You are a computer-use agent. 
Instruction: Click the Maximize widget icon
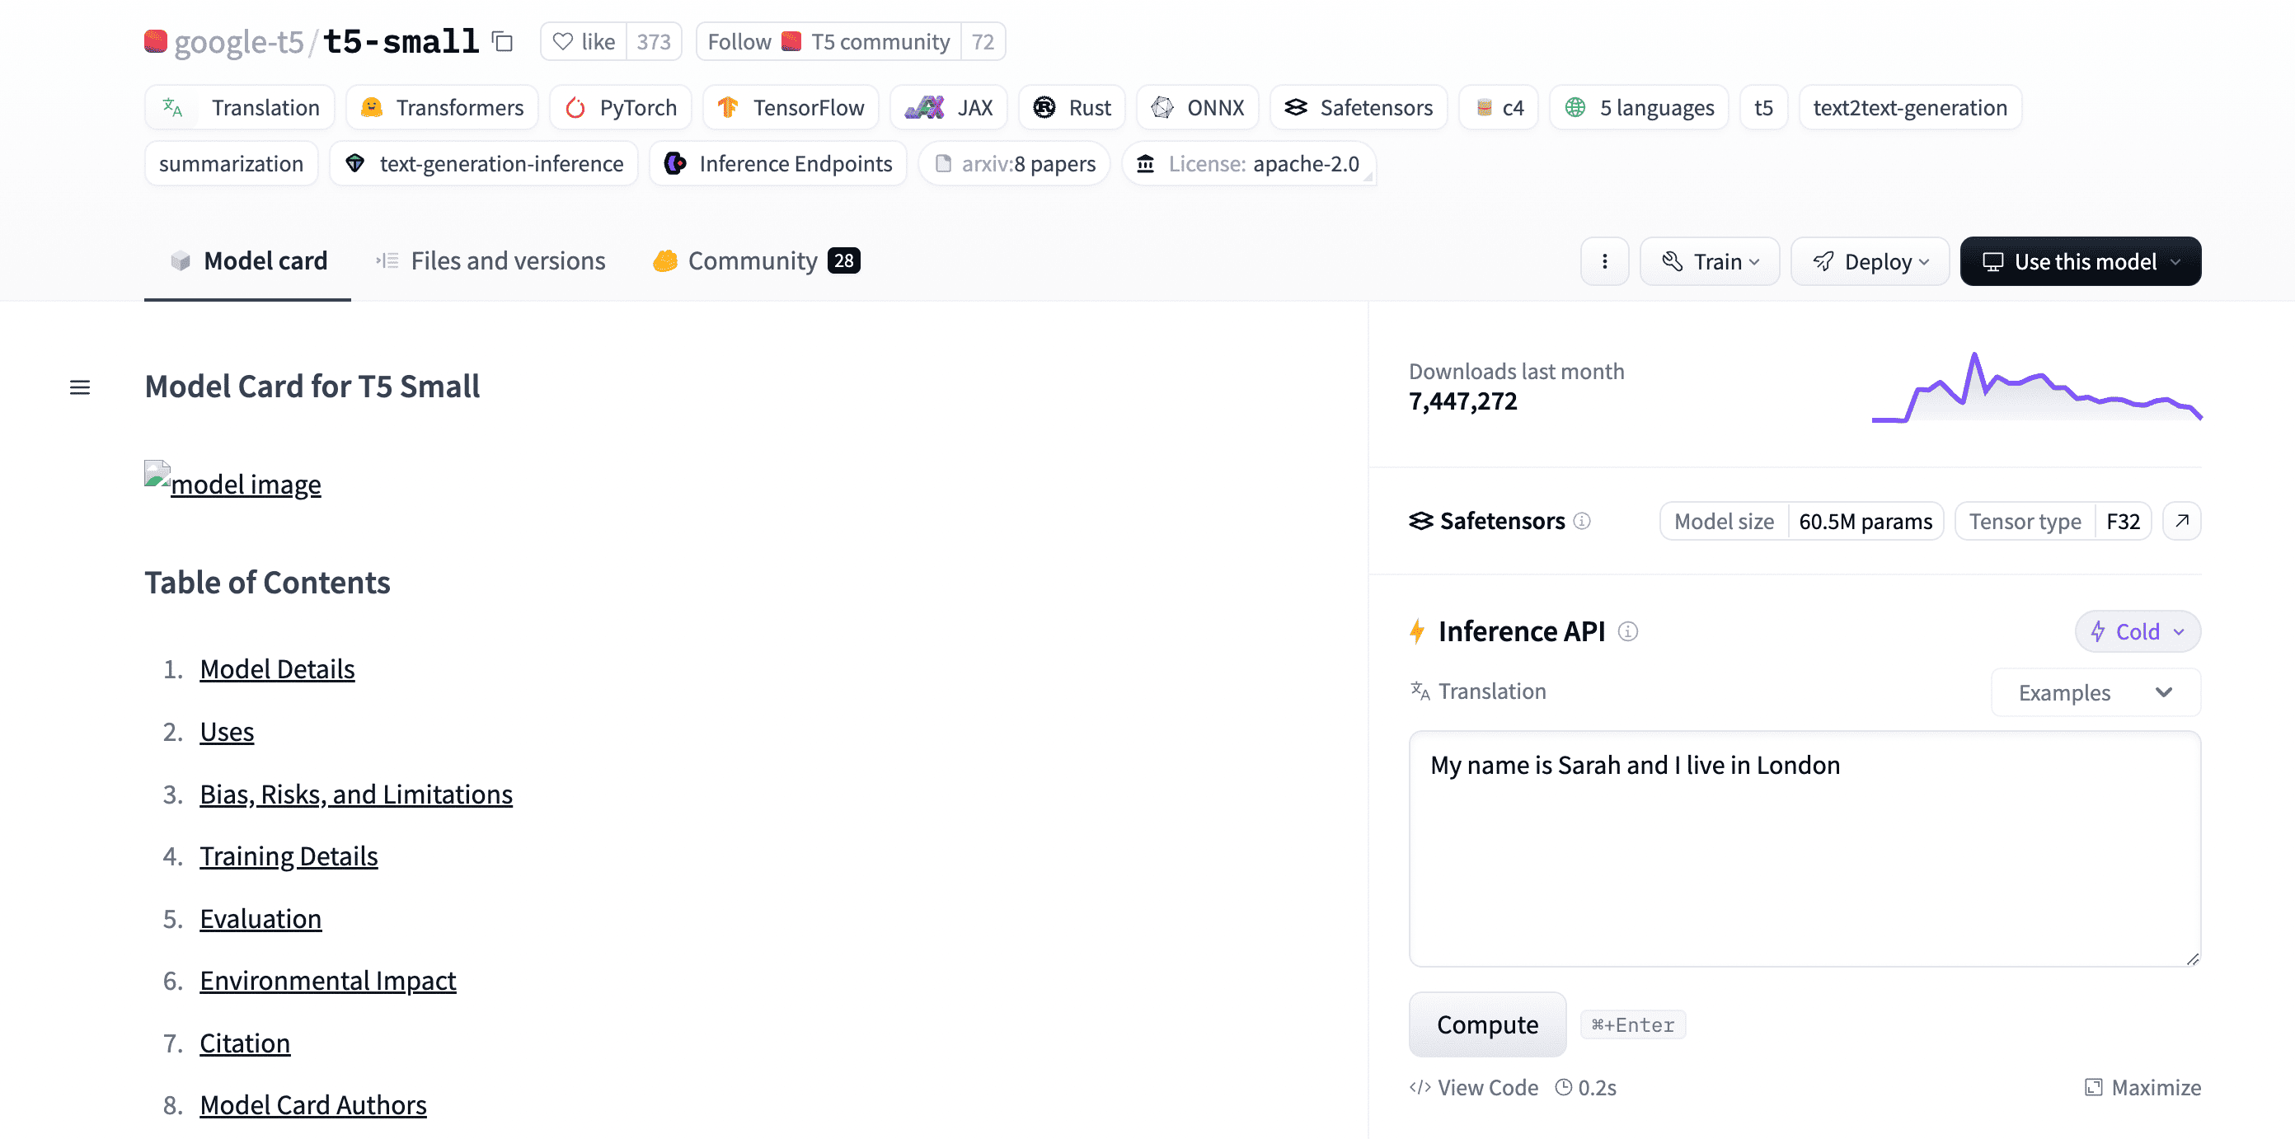[2093, 1087]
